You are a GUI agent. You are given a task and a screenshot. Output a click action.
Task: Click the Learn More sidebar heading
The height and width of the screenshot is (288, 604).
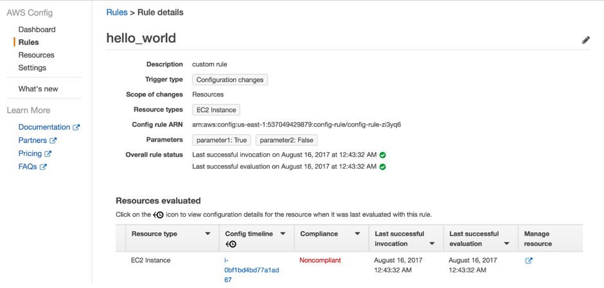[x=28, y=110]
